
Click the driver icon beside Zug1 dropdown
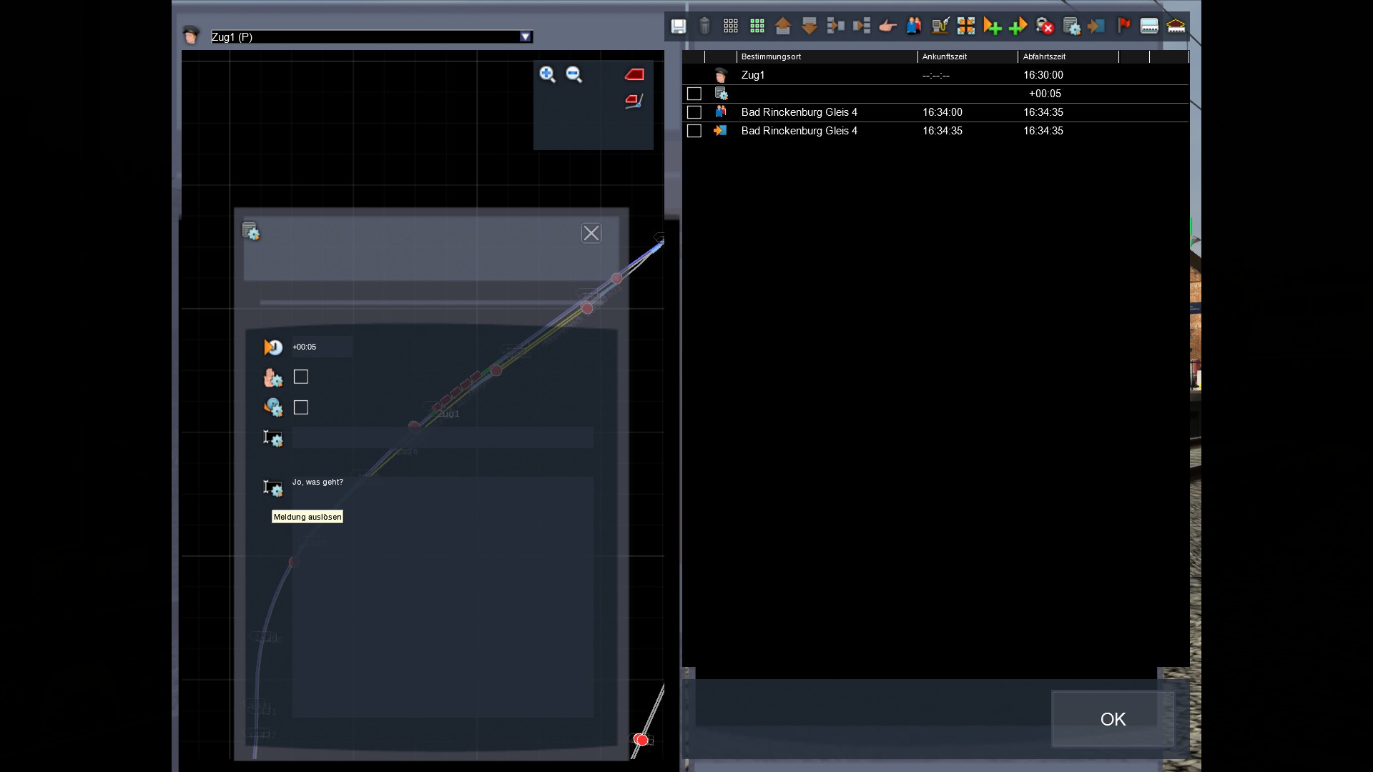coord(191,35)
